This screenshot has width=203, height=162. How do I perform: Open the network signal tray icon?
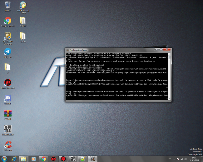click(x=182, y=159)
